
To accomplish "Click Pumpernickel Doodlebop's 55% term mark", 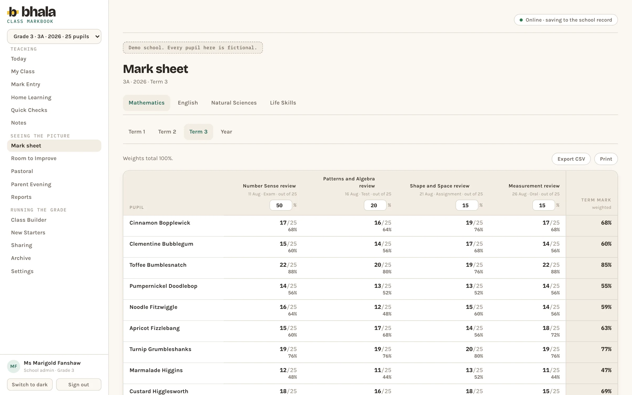I will [x=606, y=286].
